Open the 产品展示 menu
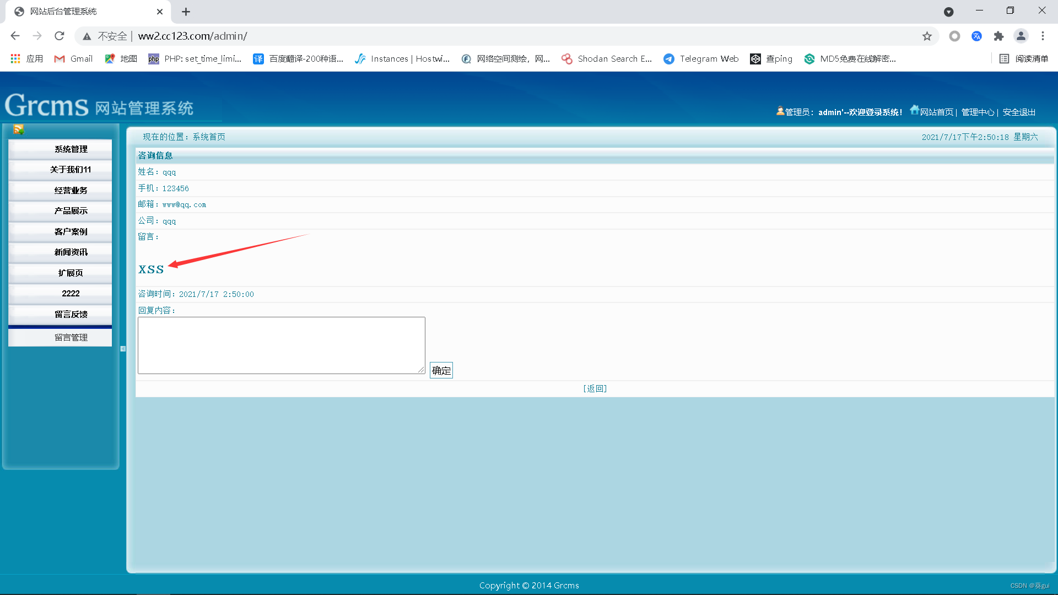 (60, 211)
